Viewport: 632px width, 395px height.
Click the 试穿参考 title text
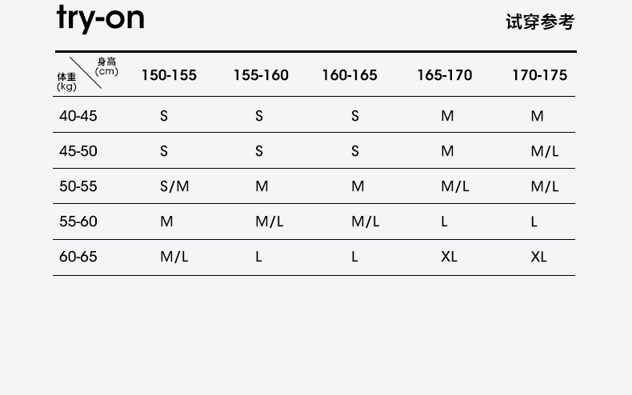click(x=539, y=22)
